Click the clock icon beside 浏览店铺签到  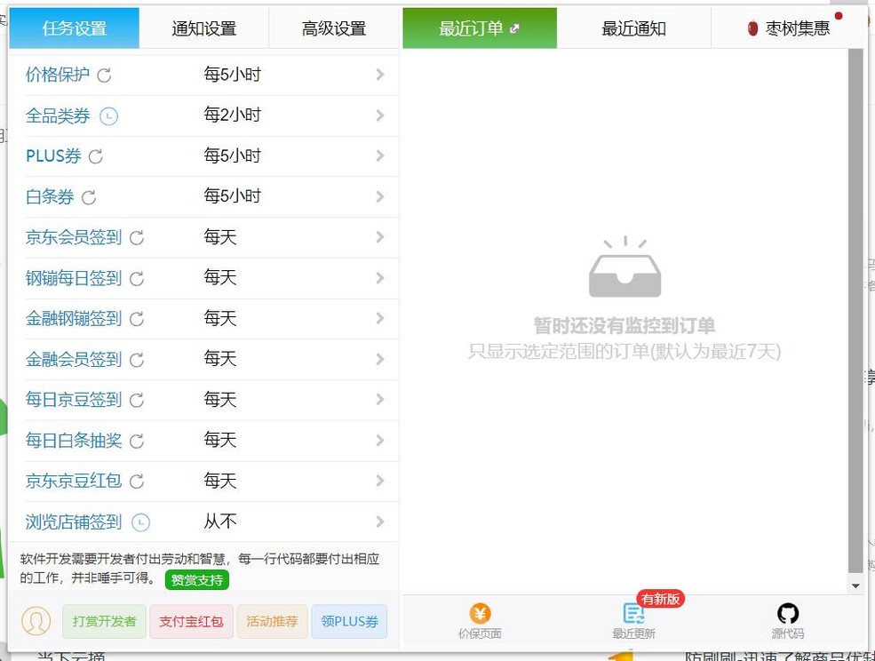tap(140, 522)
